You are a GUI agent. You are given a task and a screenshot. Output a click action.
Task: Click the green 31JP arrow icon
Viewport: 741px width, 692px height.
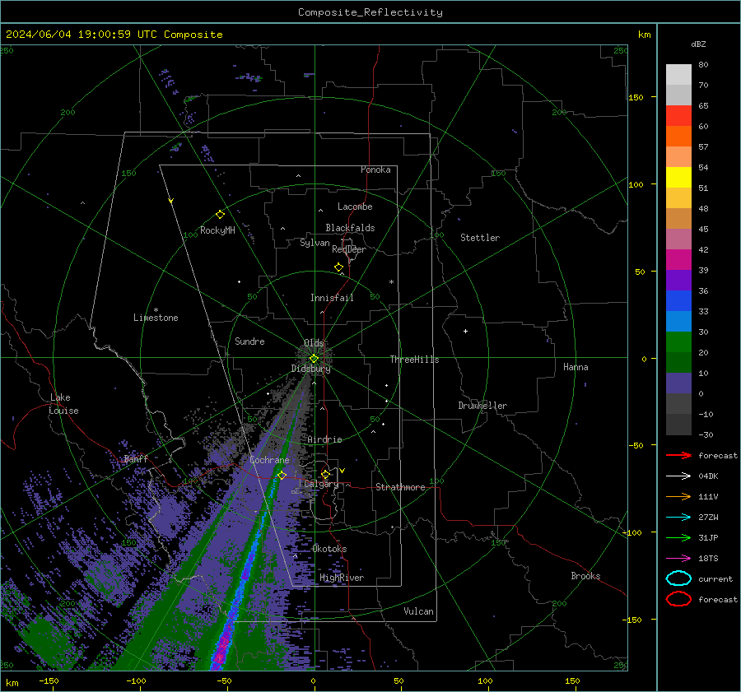tap(678, 537)
